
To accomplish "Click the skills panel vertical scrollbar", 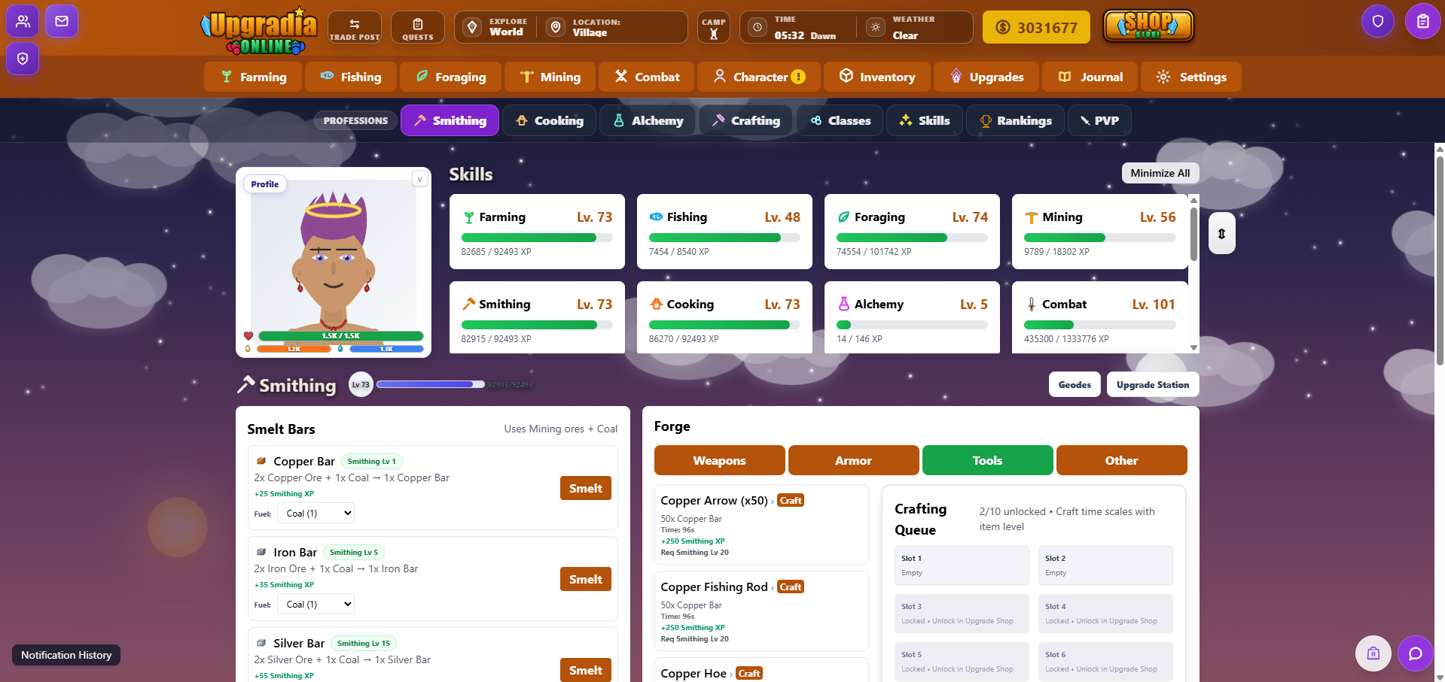I will 1193,235.
